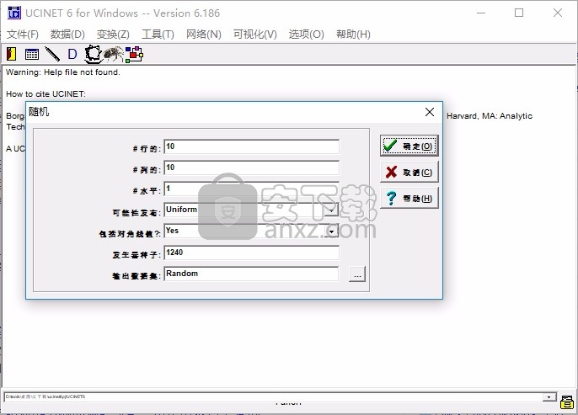Cancel dialog with 取消(C) button
This screenshot has height=415, width=578.
(409, 172)
